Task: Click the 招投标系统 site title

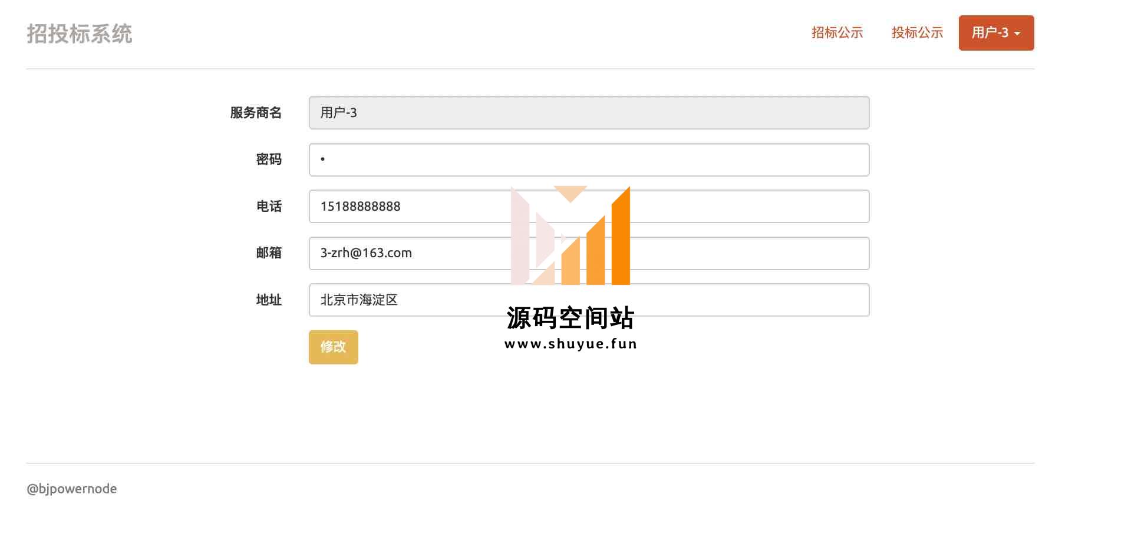Action: pos(80,34)
